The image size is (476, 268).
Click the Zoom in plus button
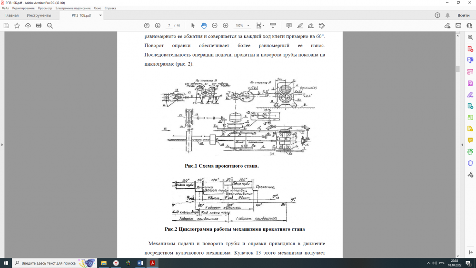[x=226, y=25]
